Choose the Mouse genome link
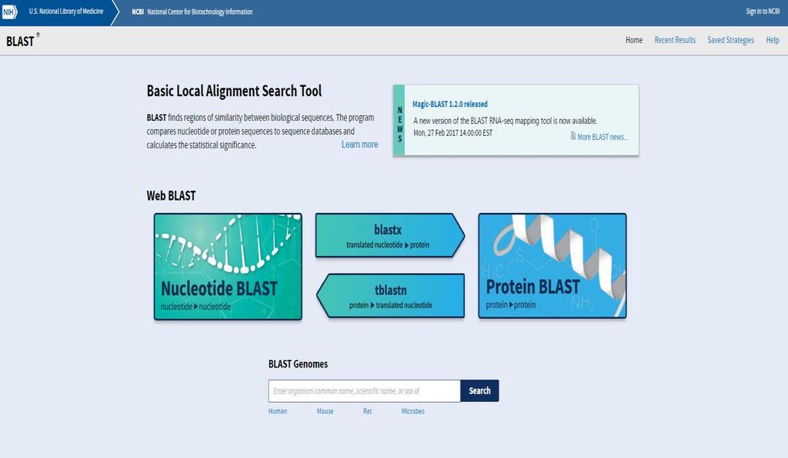 (x=326, y=411)
